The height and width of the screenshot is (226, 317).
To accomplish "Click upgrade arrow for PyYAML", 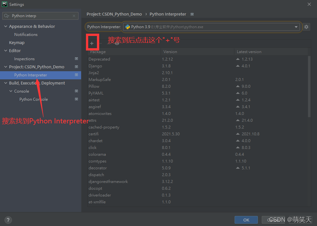I will pos(238,93).
